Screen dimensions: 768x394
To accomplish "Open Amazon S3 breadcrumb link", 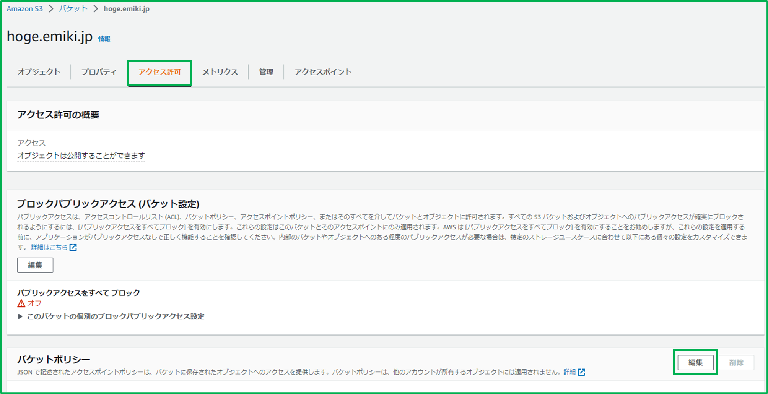I will click(24, 9).
